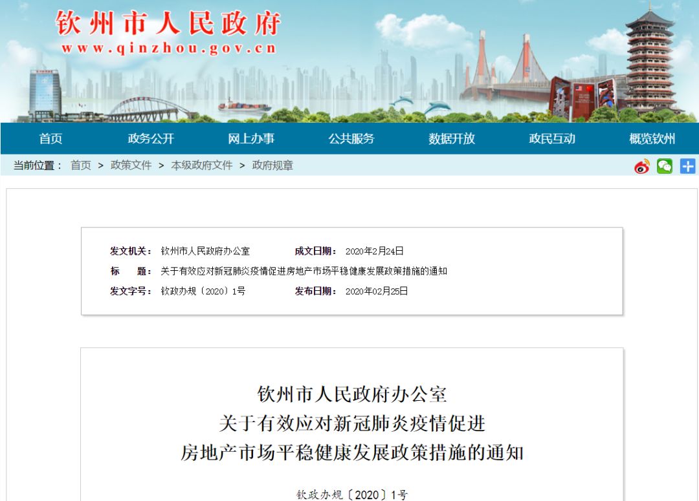Open 公共服务 in the navigation bar

pos(351,138)
